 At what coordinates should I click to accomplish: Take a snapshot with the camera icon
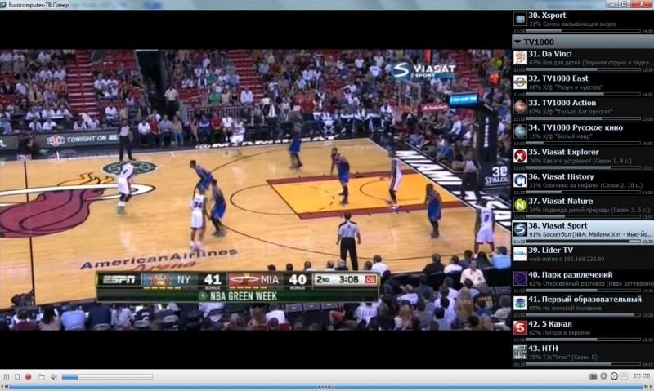(593, 376)
